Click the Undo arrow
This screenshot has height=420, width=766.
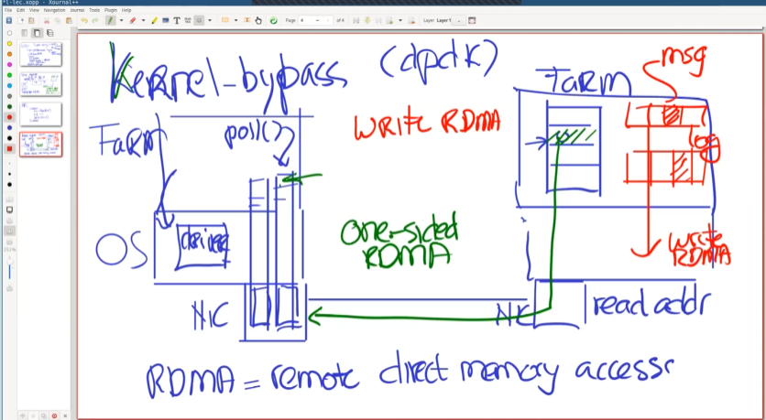83,20
